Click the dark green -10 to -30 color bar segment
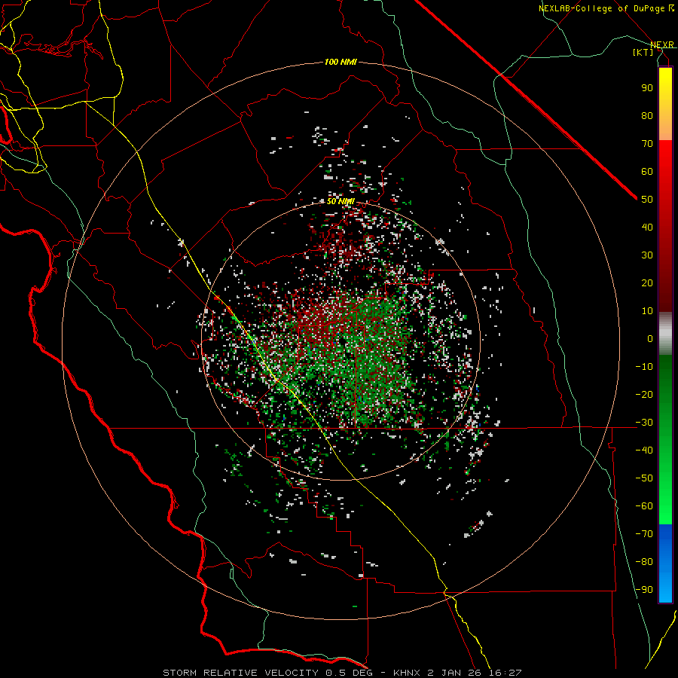The height and width of the screenshot is (678, 678). click(665, 388)
